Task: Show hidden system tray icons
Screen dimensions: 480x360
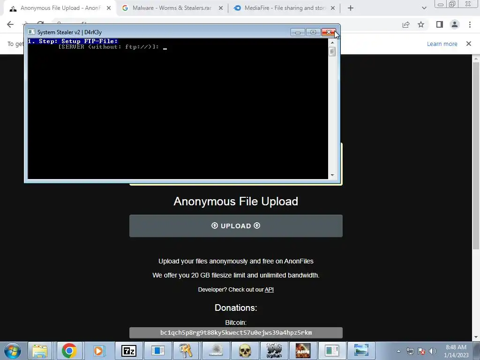Action: 398,351
